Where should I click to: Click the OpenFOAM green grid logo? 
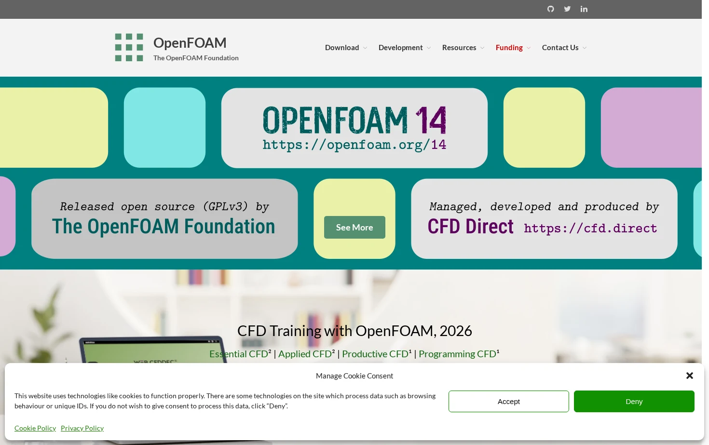[x=129, y=47]
